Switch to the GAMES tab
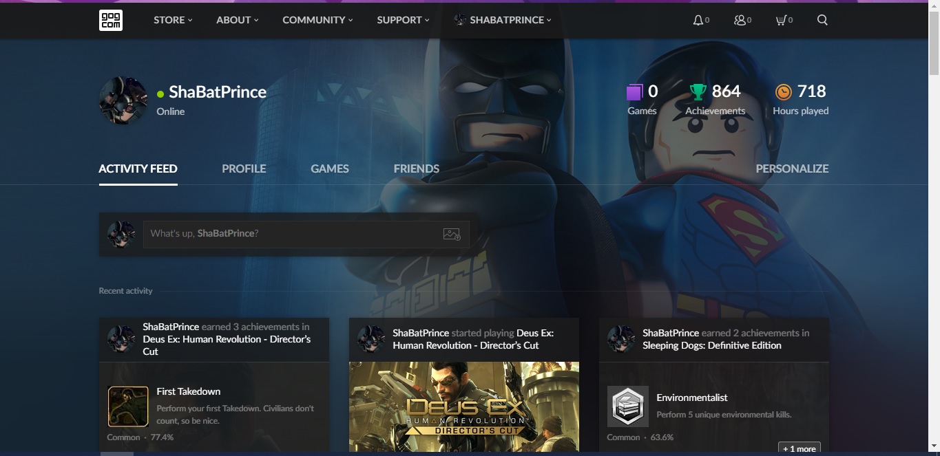 click(x=330, y=169)
